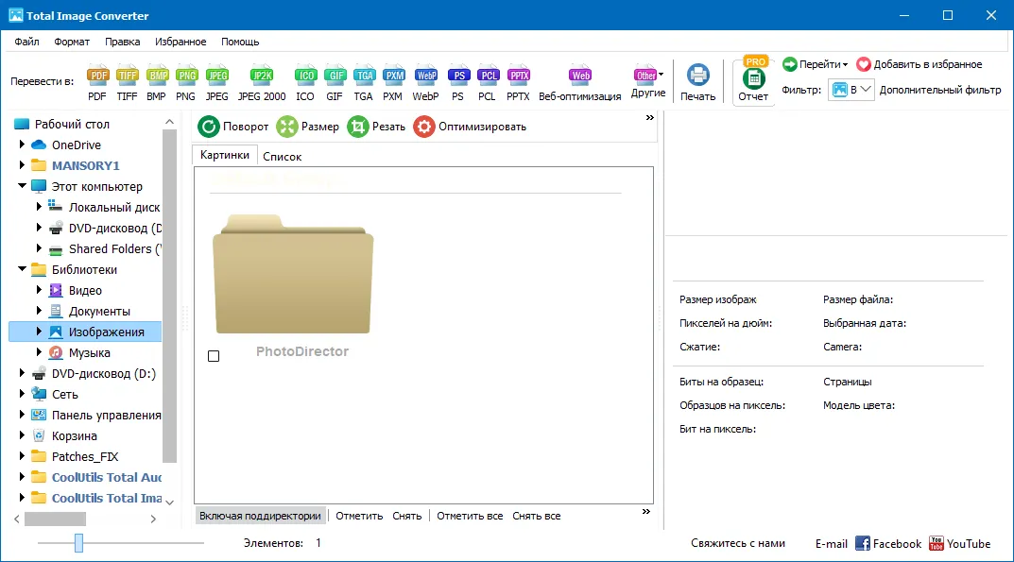The height and width of the screenshot is (562, 1014).
Task: Click the thumbnail size slider handle
Action: point(78,543)
